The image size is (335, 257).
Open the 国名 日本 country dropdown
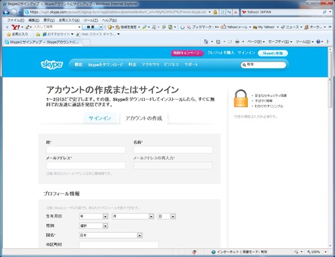(111, 235)
